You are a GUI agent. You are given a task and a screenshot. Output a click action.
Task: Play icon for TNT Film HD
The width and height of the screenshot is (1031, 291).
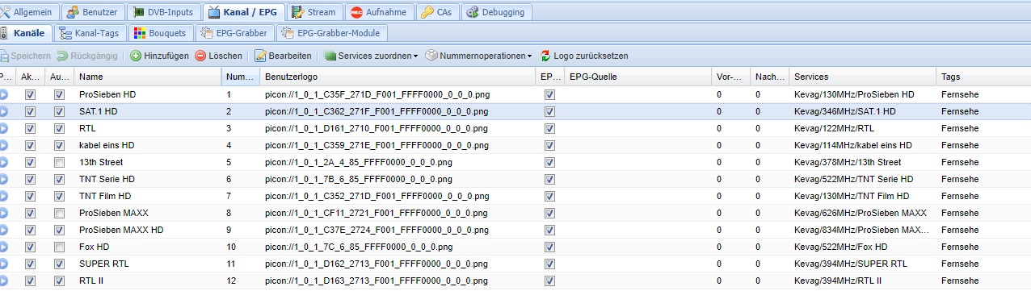[x=3, y=196]
